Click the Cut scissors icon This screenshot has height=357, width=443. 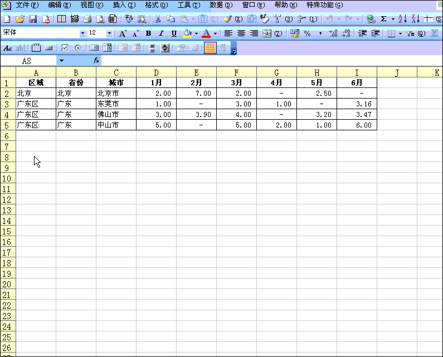pyautogui.click(x=158, y=19)
